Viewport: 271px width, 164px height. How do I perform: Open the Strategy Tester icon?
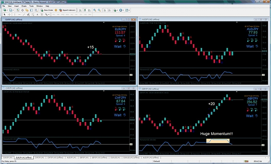click(36, 10)
